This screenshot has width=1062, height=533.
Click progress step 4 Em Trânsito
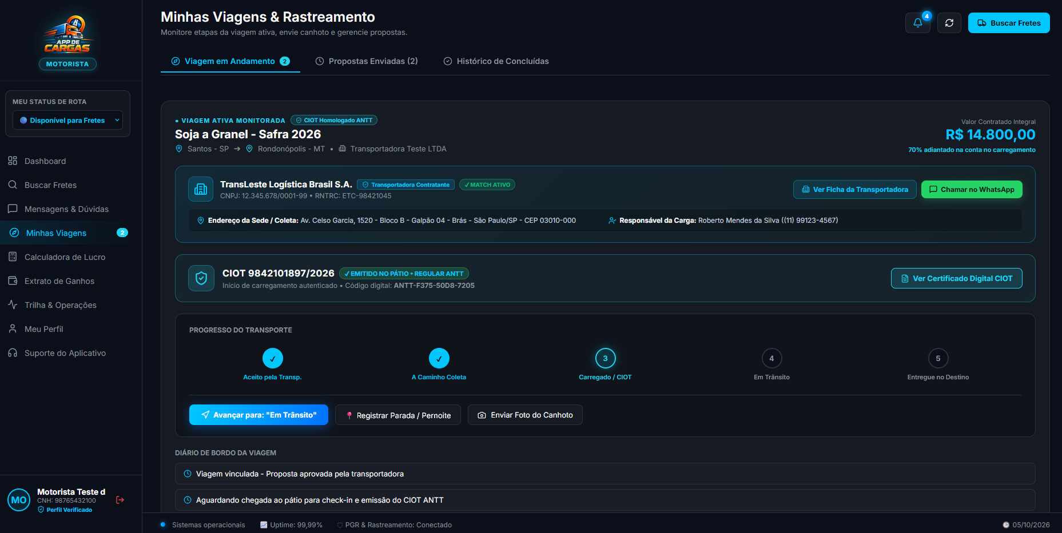pos(771,364)
